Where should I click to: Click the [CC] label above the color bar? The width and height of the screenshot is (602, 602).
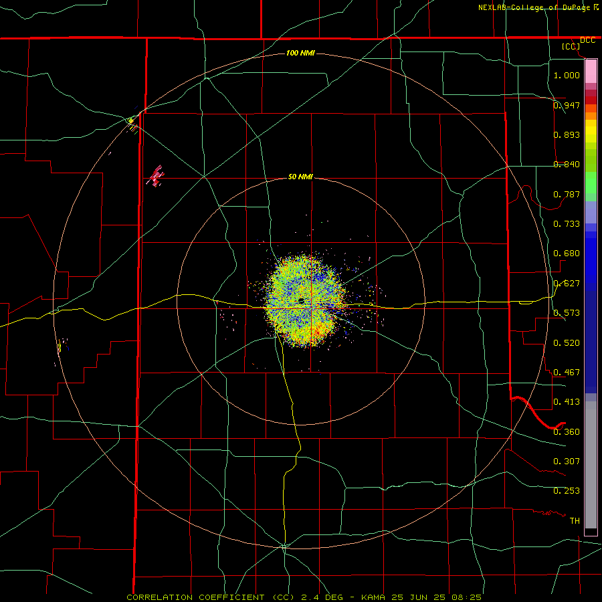[x=571, y=46]
